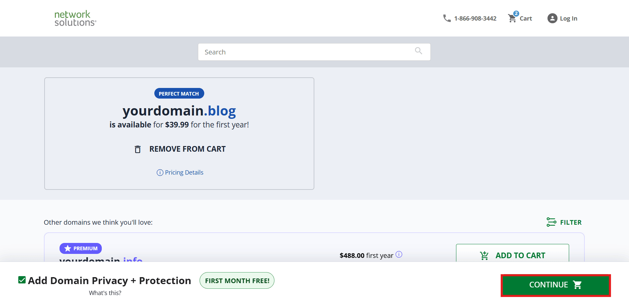Click the search magnifier icon
The height and width of the screenshot is (306, 629).
pyautogui.click(x=418, y=51)
